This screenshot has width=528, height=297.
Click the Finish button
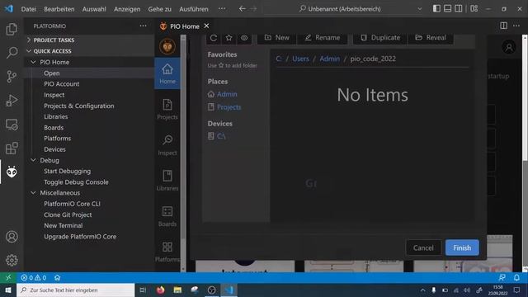click(462, 247)
